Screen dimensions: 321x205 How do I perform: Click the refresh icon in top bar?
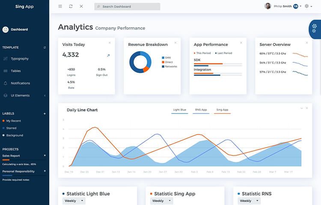[x=71, y=6]
